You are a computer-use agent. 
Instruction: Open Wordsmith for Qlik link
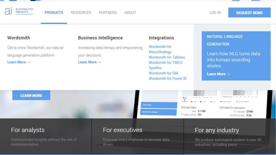point(164,73)
